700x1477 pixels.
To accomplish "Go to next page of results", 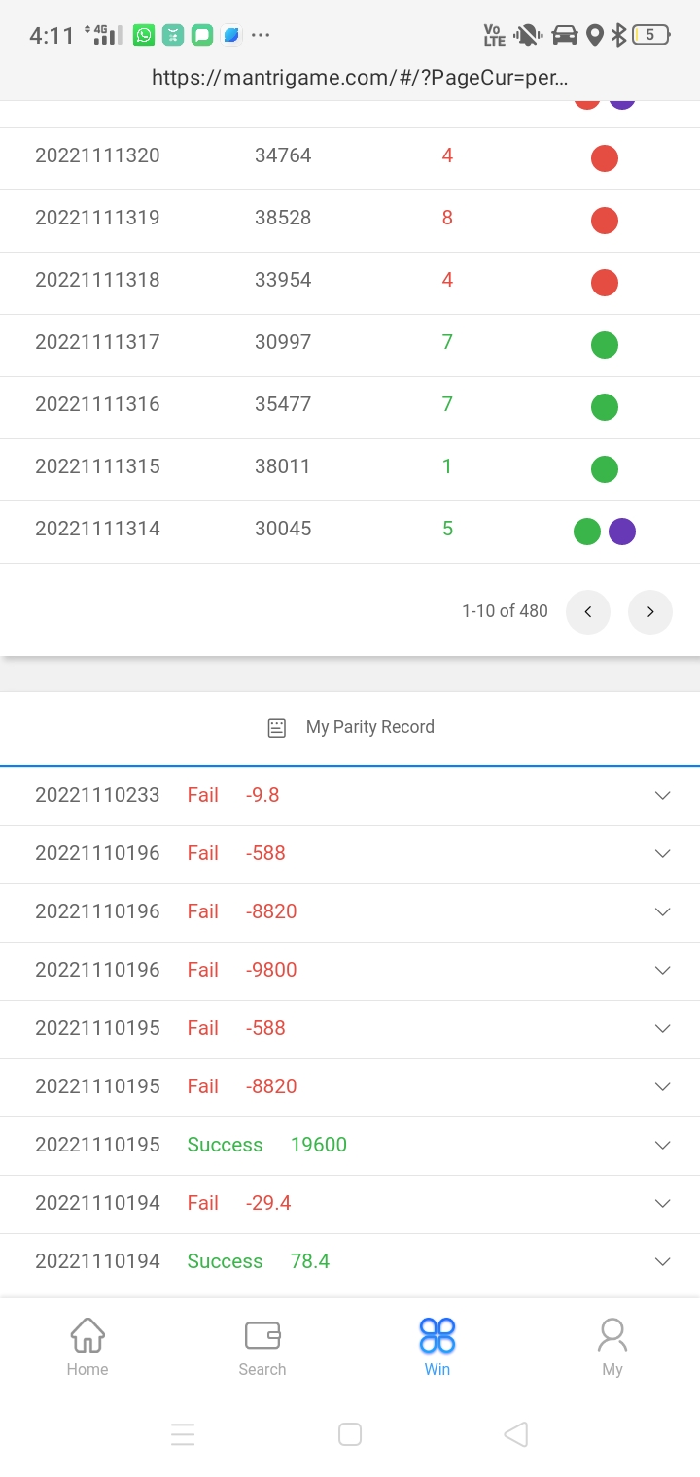I will [650, 612].
